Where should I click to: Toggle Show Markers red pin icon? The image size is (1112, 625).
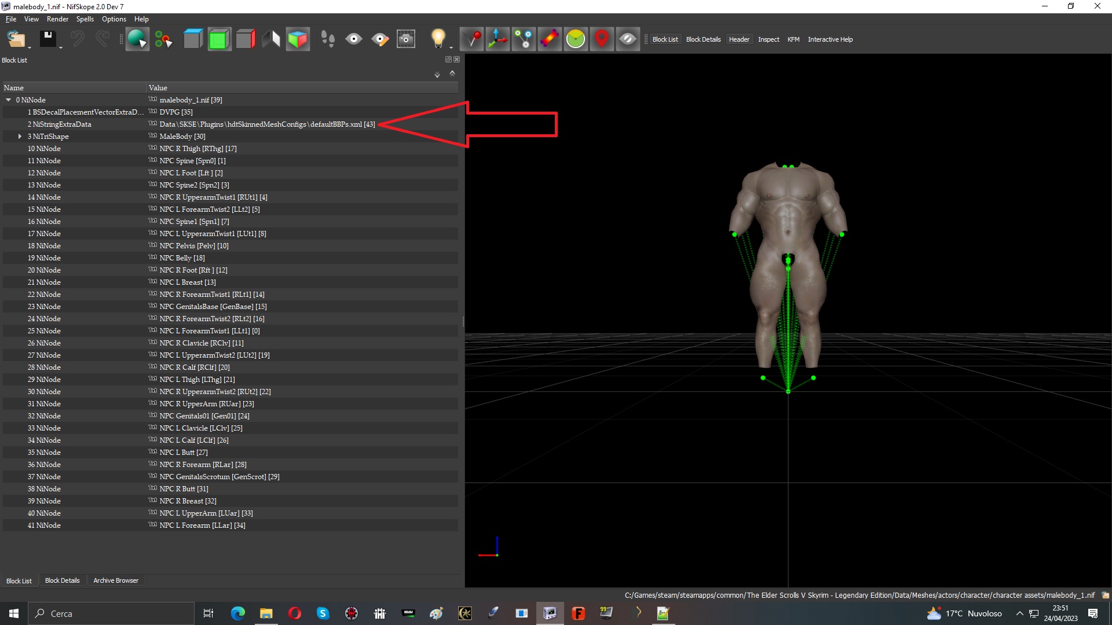602,39
